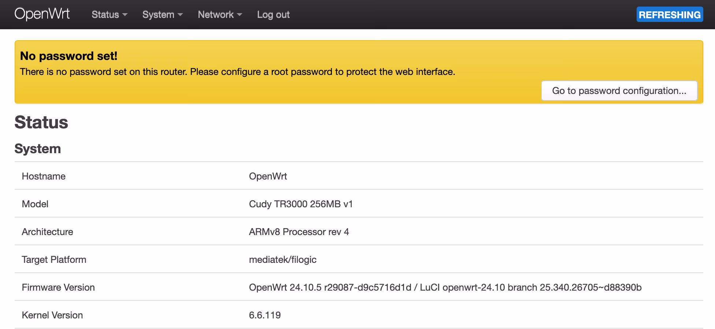The height and width of the screenshot is (329, 715).
Task: Expand the Network navigation dropdown
Action: pos(220,15)
